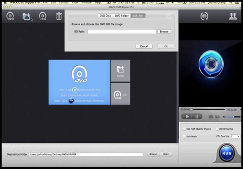The width and height of the screenshot is (243, 169).
Task: Open the File menu
Action: [x=45, y=2]
